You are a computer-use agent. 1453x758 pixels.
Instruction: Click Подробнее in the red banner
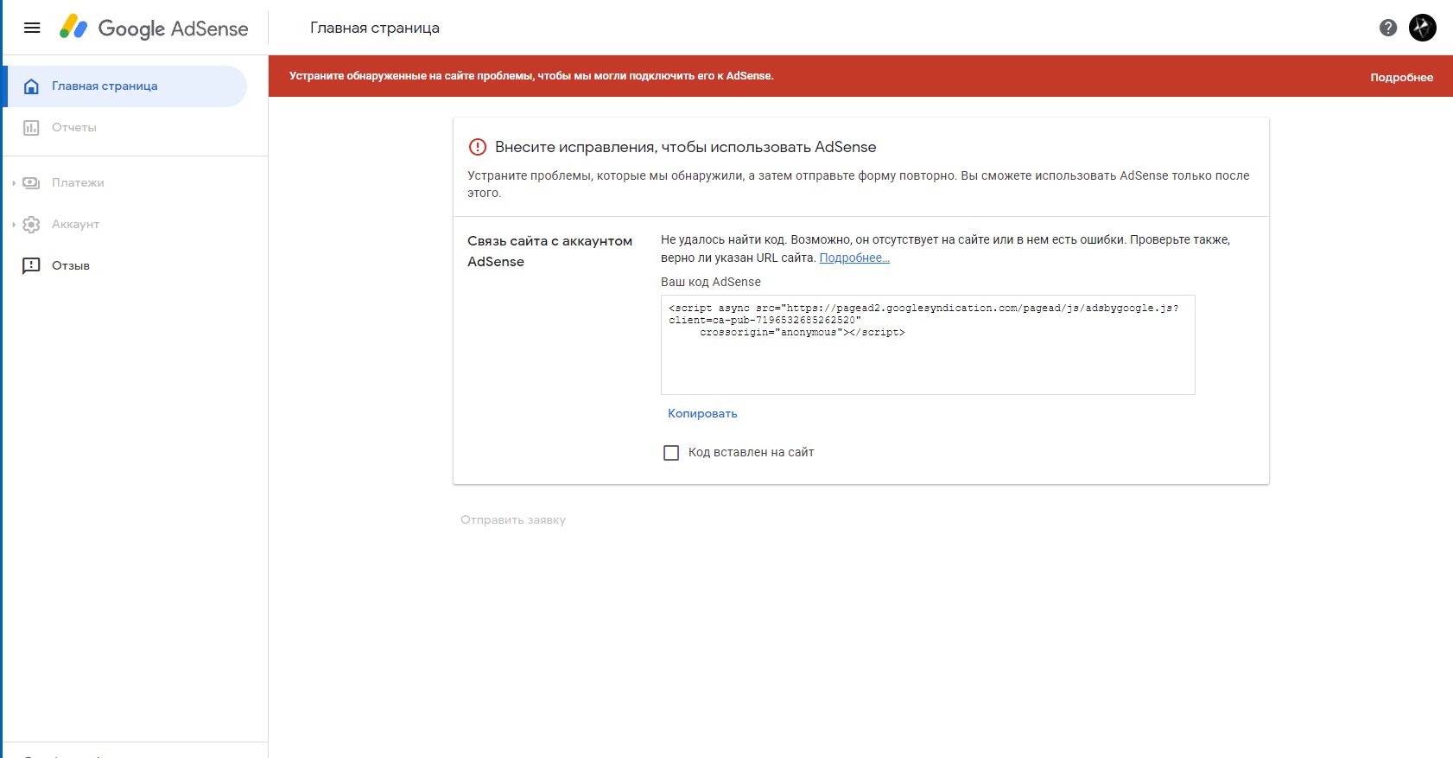point(1401,77)
